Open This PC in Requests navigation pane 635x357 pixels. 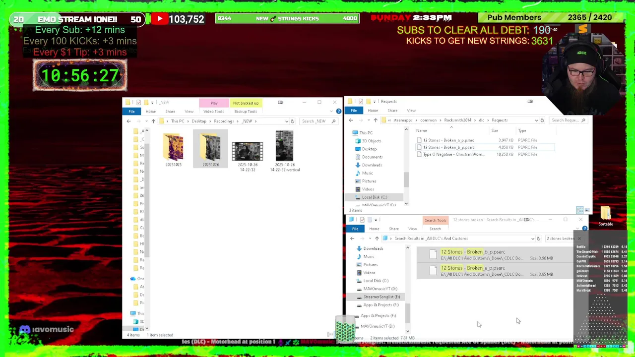pos(366,132)
